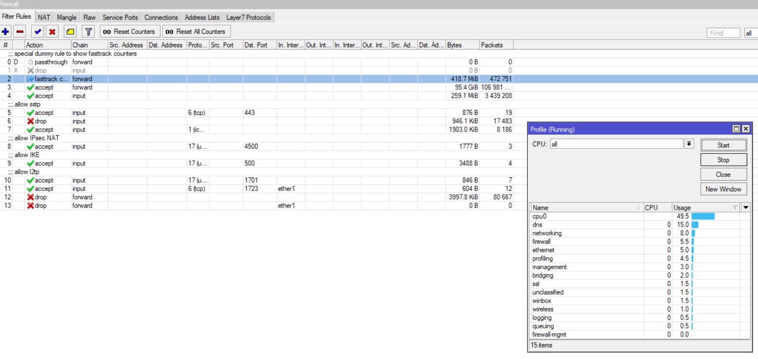758x359 pixels.
Task: Go to the Mangle tab
Action: [x=67, y=18]
